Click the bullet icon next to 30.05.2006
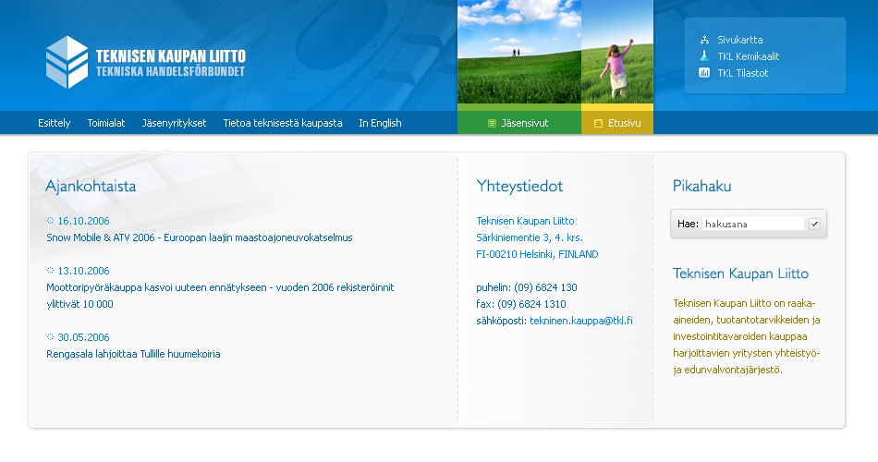 [x=51, y=337]
